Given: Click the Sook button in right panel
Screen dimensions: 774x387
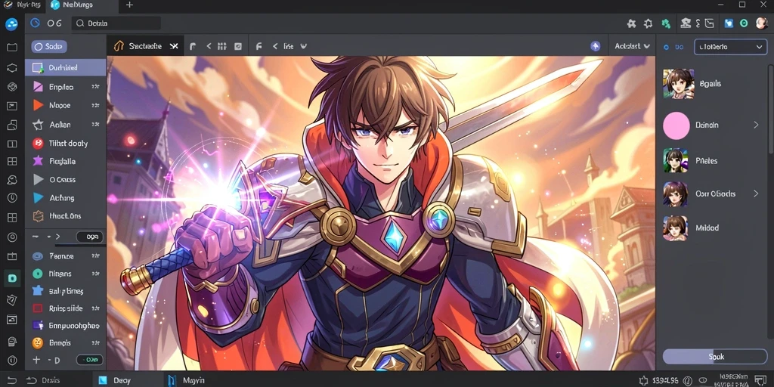Looking at the screenshot, I should pyautogui.click(x=714, y=357).
